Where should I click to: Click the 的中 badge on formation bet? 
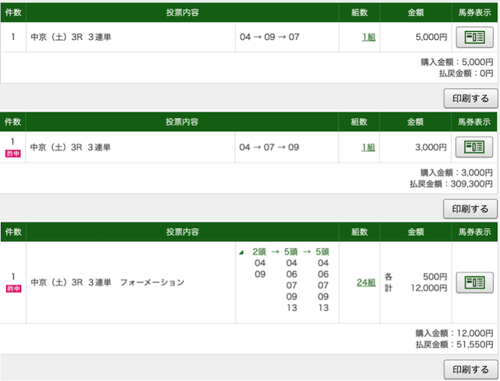click(x=13, y=289)
